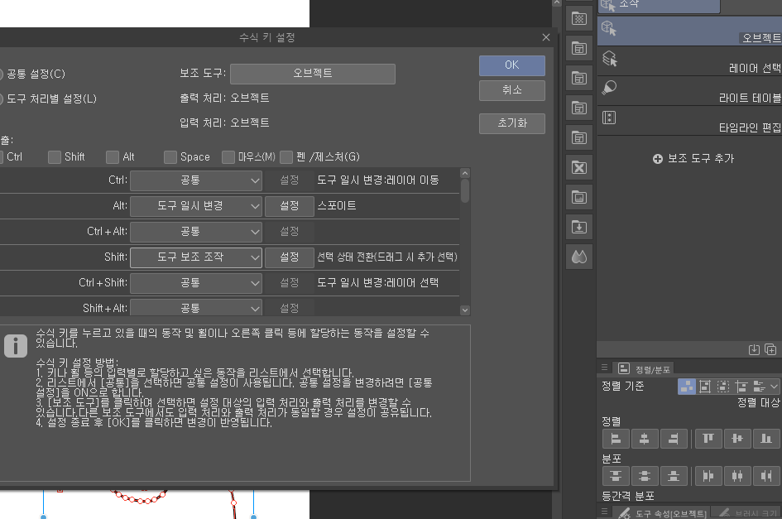Switch to 도구 속성[오브젝트] tab
The image size is (782, 519).
pyautogui.click(x=661, y=512)
